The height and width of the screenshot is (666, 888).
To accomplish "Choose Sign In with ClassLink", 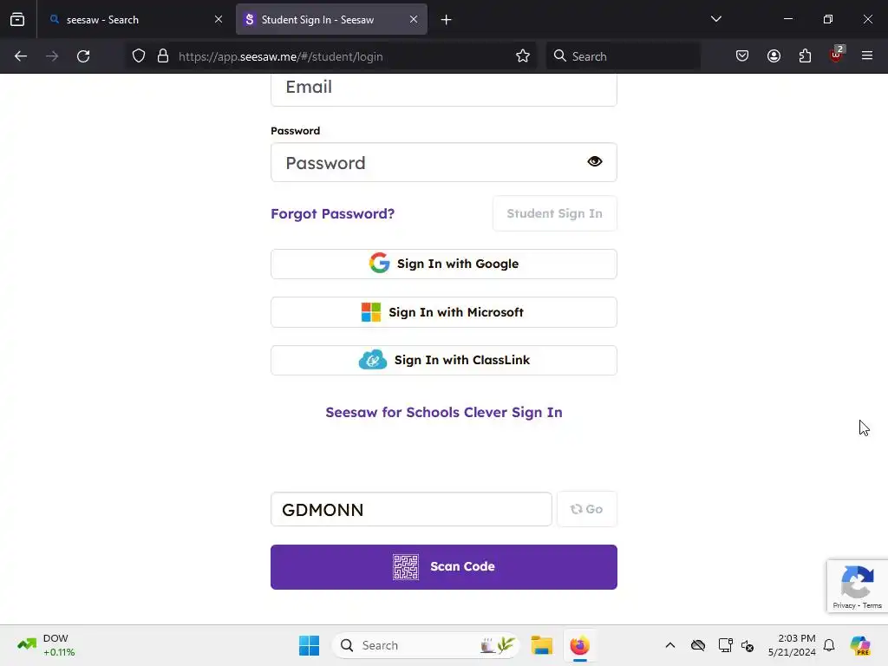I will [x=444, y=360].
